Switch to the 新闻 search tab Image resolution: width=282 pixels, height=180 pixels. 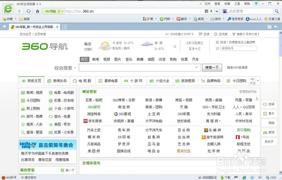point(96,60)
